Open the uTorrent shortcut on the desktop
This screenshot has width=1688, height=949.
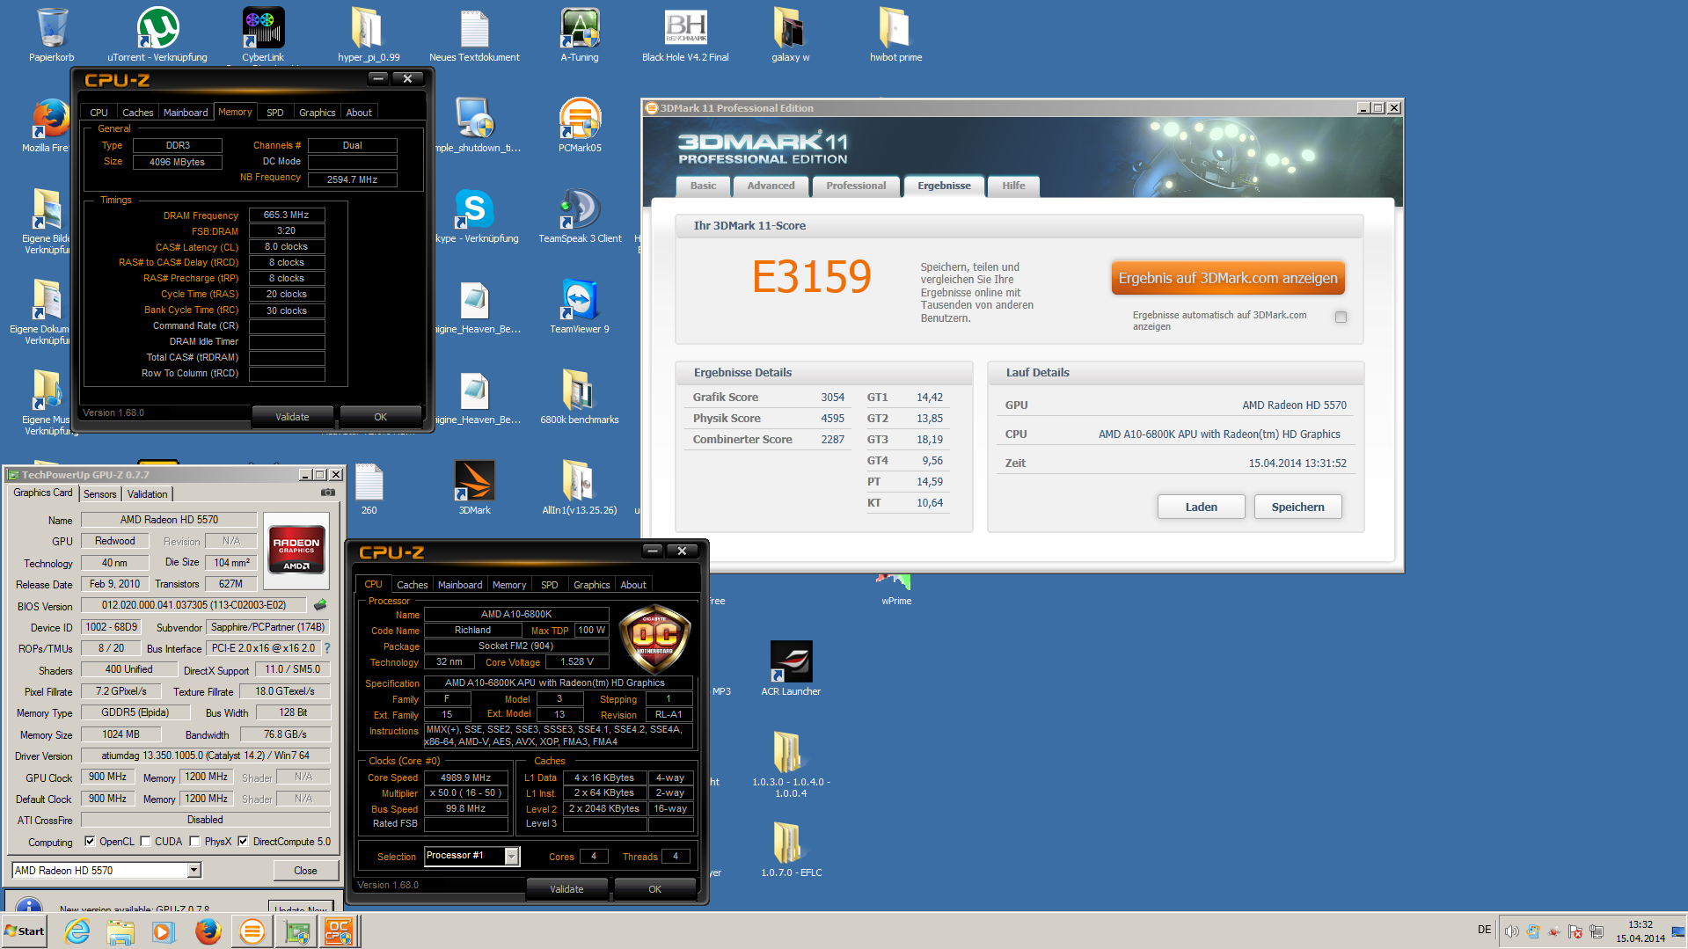[x=157, y=35]
